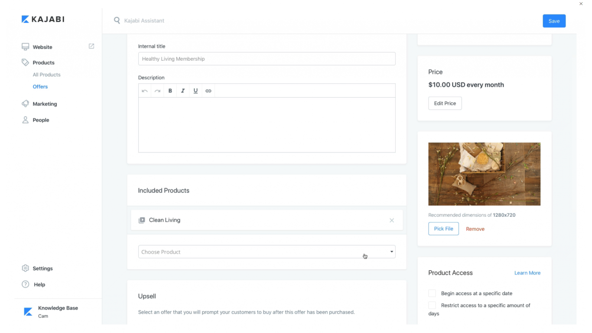Open Settings in sidebar
The image size is (592, 333).
(x=42, y=268)
